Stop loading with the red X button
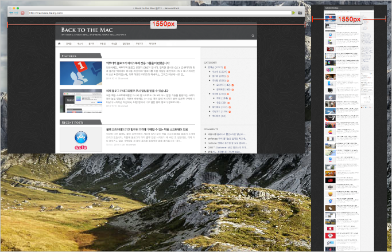 [22, 13]
